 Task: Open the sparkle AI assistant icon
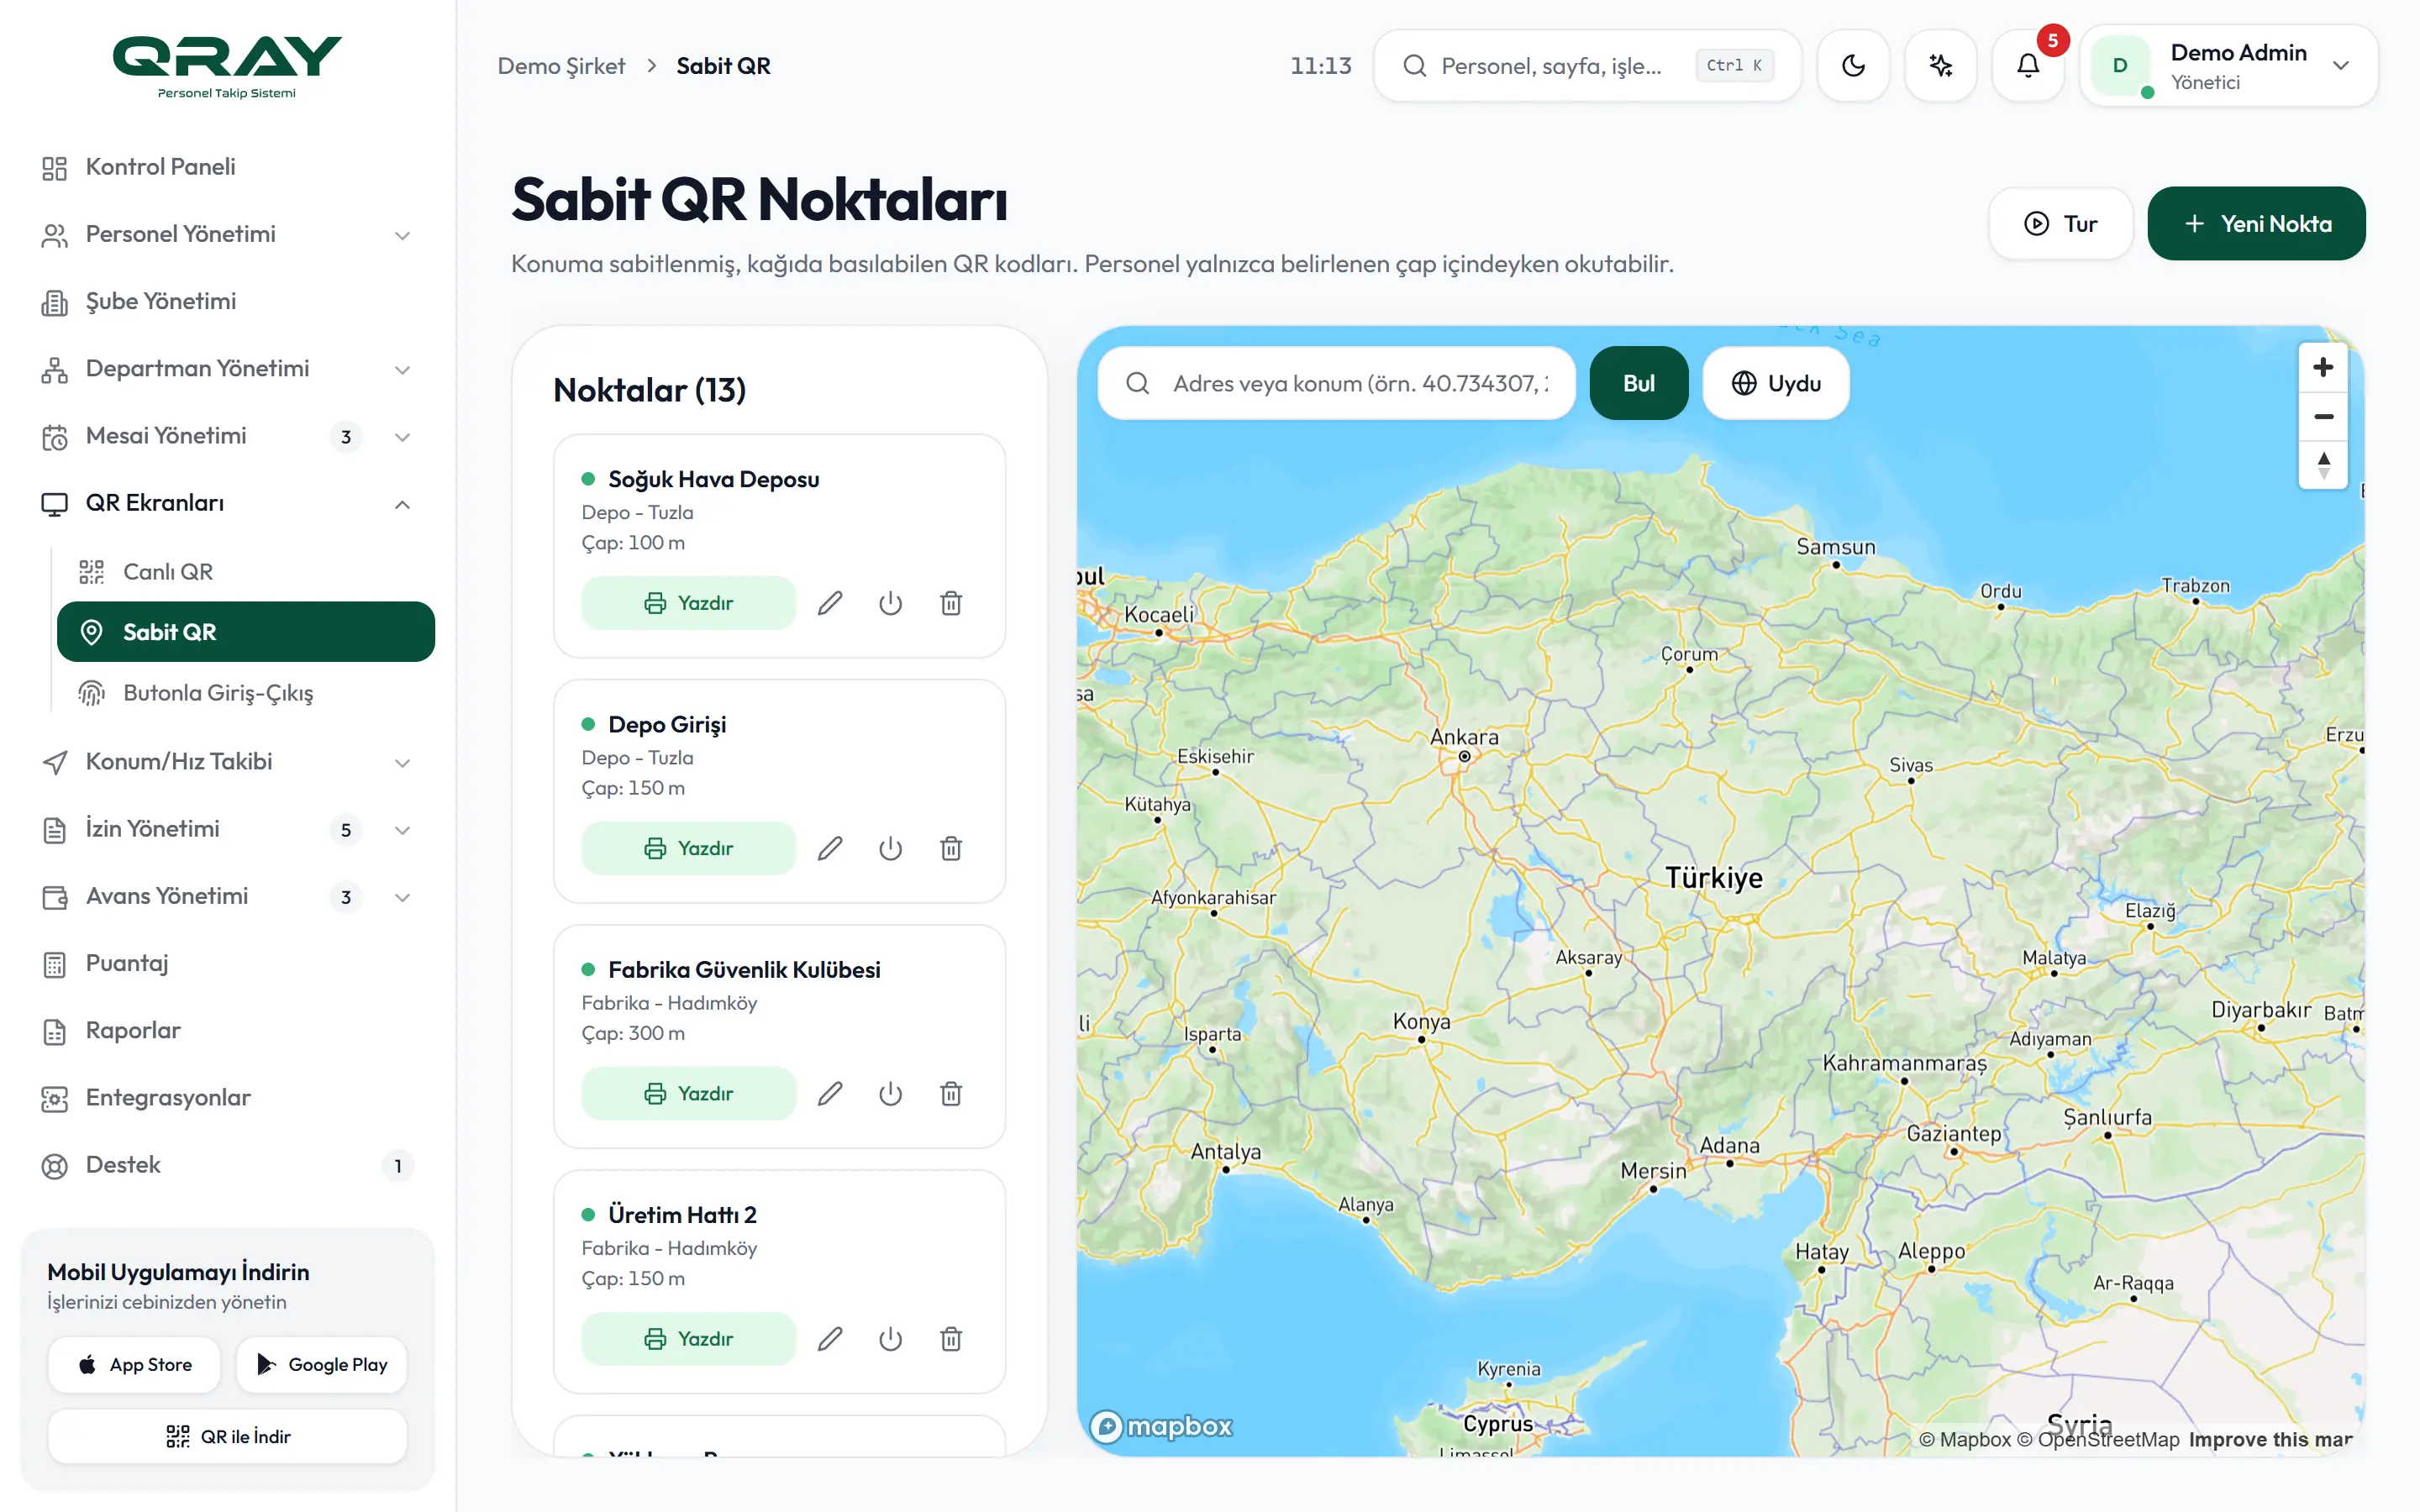coord(1940,66)
